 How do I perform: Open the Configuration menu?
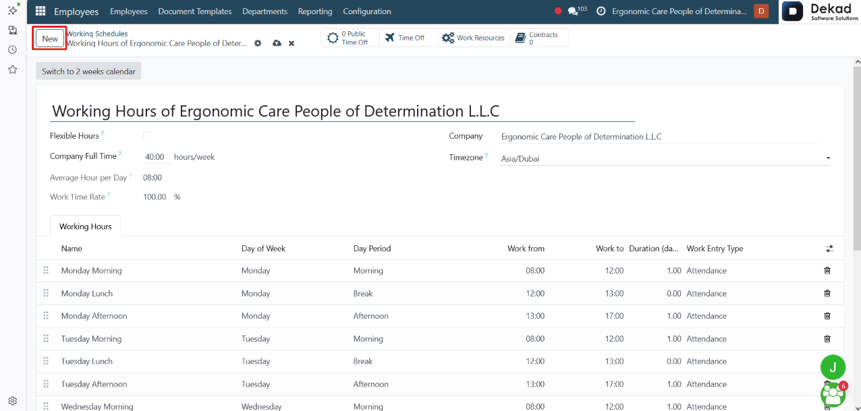367,11
